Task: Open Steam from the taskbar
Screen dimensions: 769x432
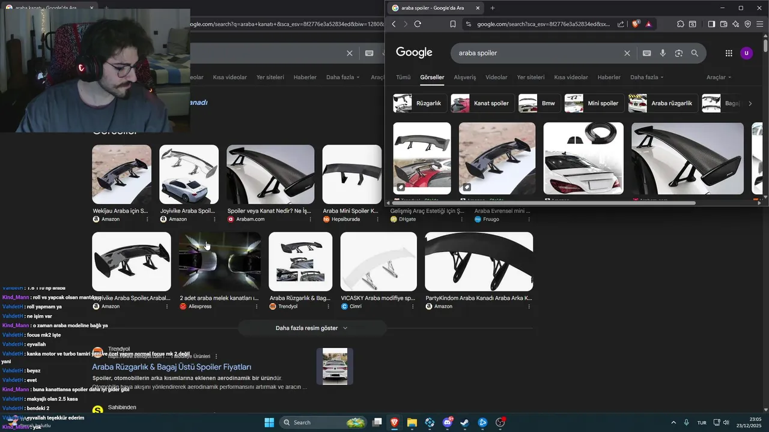Action: (x=465, y=422)
